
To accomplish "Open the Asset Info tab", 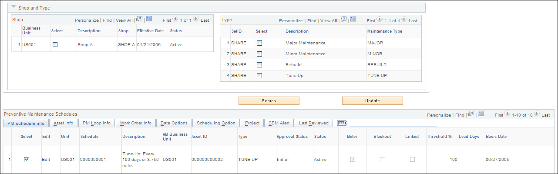I will click(63, 123).
